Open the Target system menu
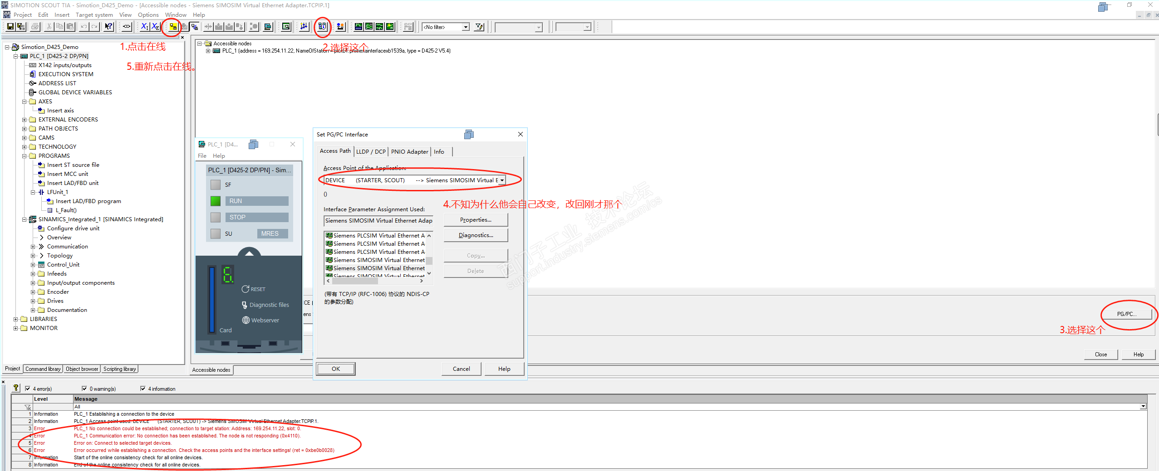 94,15
